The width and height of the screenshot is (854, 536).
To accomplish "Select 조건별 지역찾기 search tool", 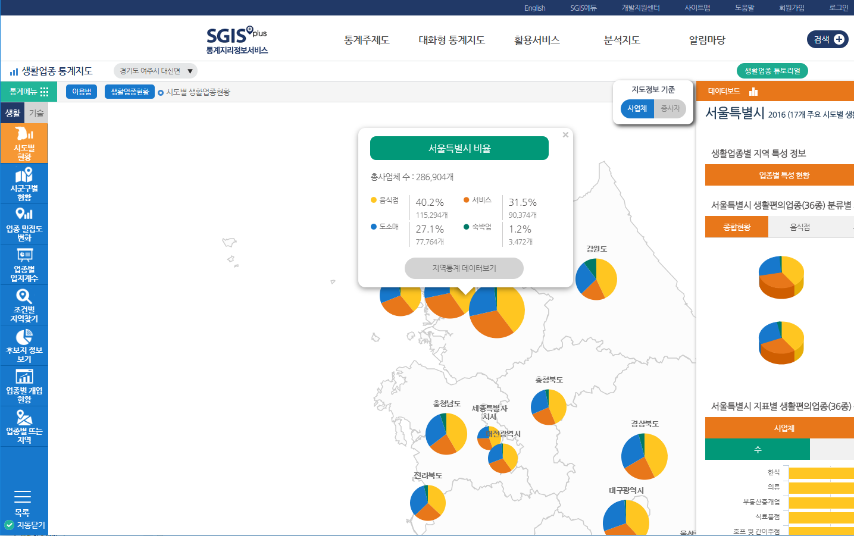I will 24,305.
